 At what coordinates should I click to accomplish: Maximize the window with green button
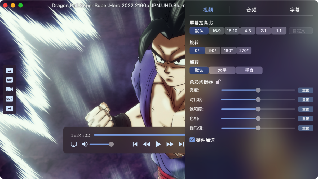20,5
